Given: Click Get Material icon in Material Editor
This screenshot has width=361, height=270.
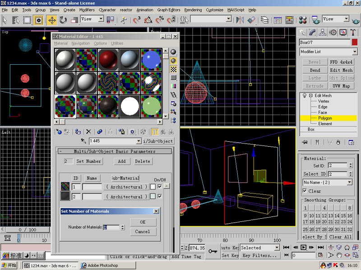Looking at the screenshot, I should [x=59, y=132].
